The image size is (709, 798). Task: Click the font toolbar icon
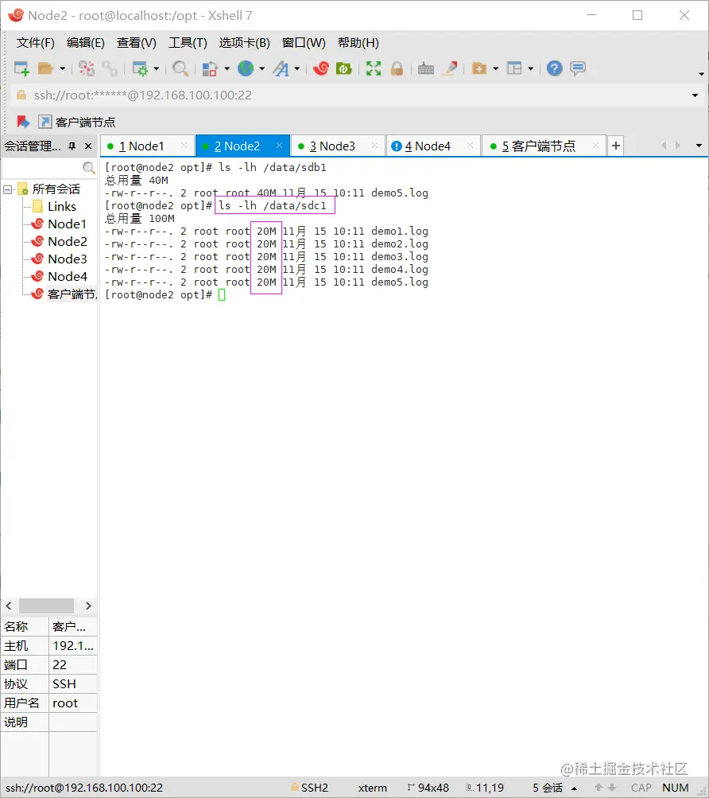pos(281,68)
